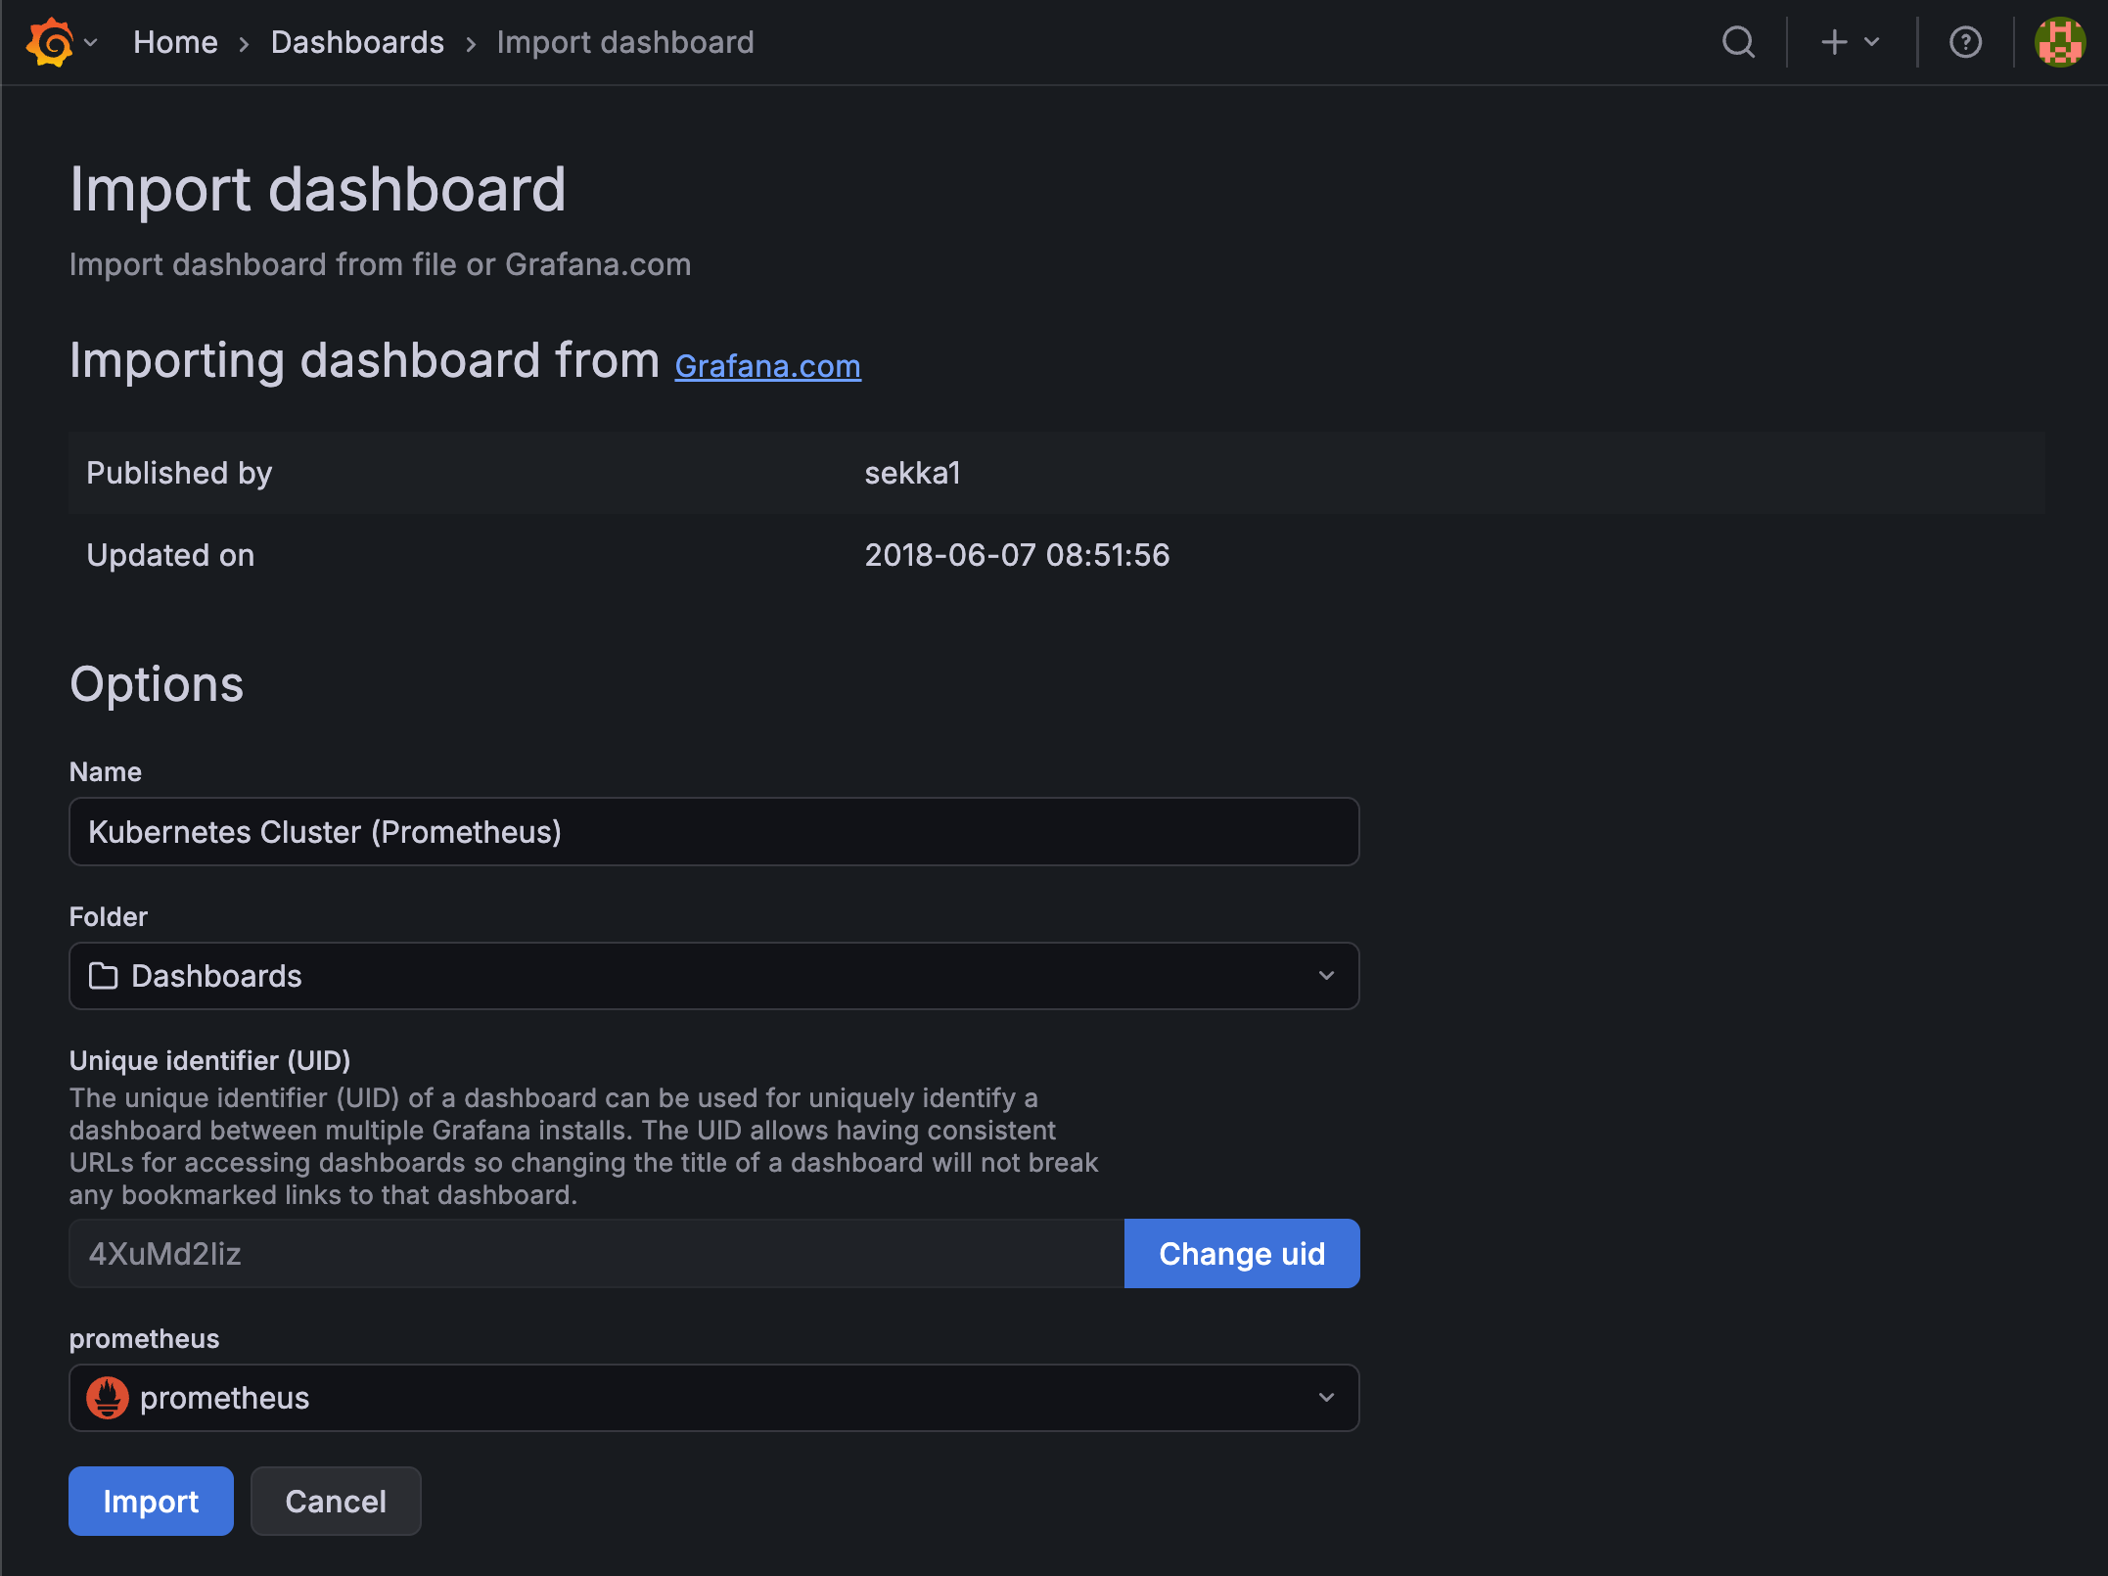Open the Grafana.com link
Image resolution: width=2108 pixels, height=1576 pixels.
coord(767,365)
